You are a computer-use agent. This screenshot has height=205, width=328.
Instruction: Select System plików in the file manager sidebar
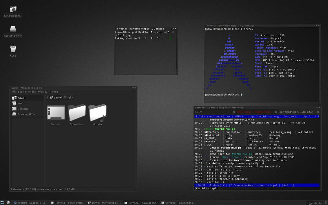(26, 114)
